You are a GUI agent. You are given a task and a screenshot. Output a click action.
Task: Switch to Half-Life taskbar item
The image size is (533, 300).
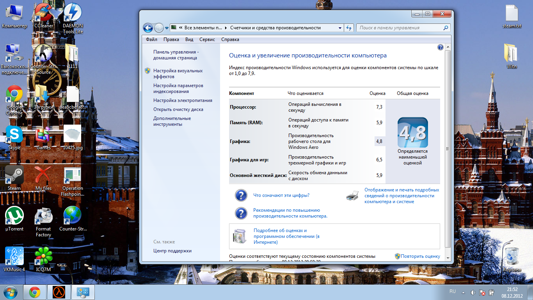(x=59, y=293)
